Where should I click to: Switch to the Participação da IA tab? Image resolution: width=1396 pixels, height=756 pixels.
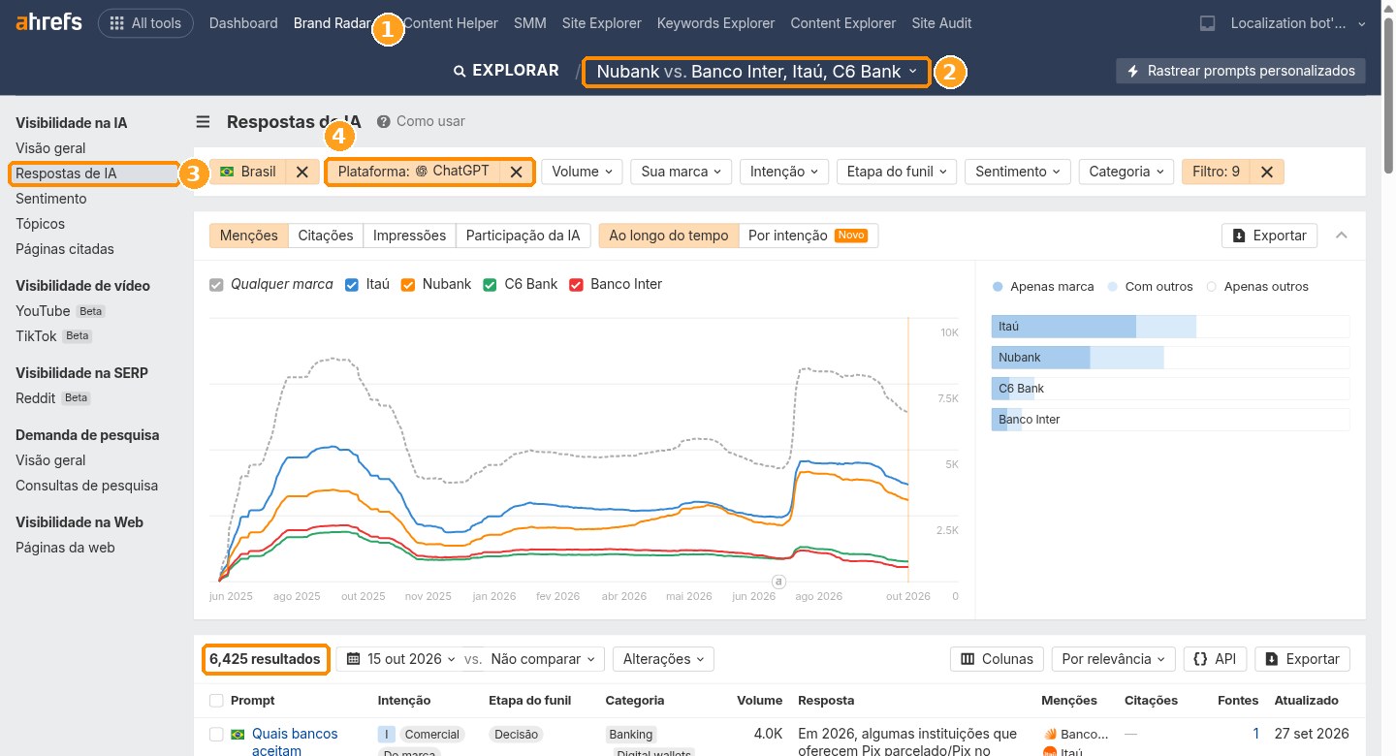click(x=523, y=236)
